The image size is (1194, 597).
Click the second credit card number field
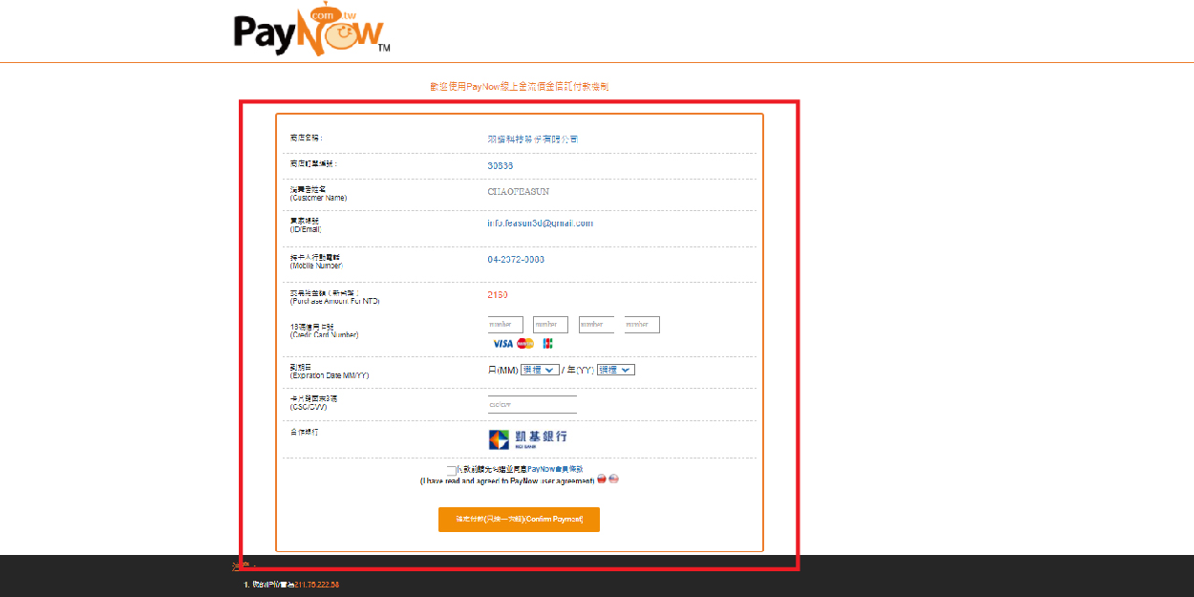[x=550, y=325]
